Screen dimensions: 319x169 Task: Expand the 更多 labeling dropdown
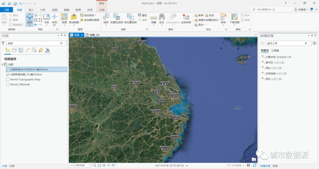pos(205,25)
